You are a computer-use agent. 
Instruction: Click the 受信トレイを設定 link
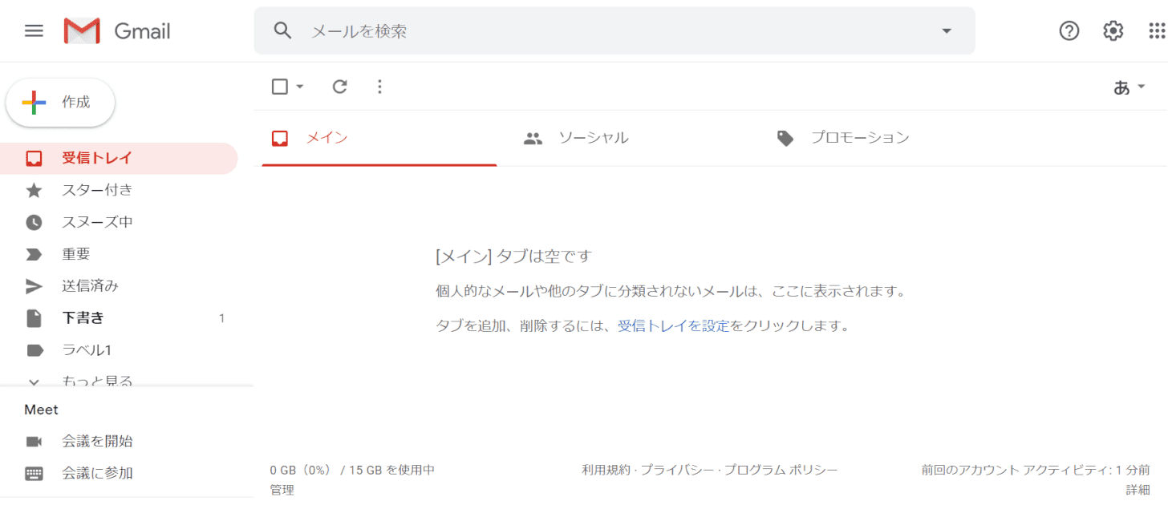point(674,326)
